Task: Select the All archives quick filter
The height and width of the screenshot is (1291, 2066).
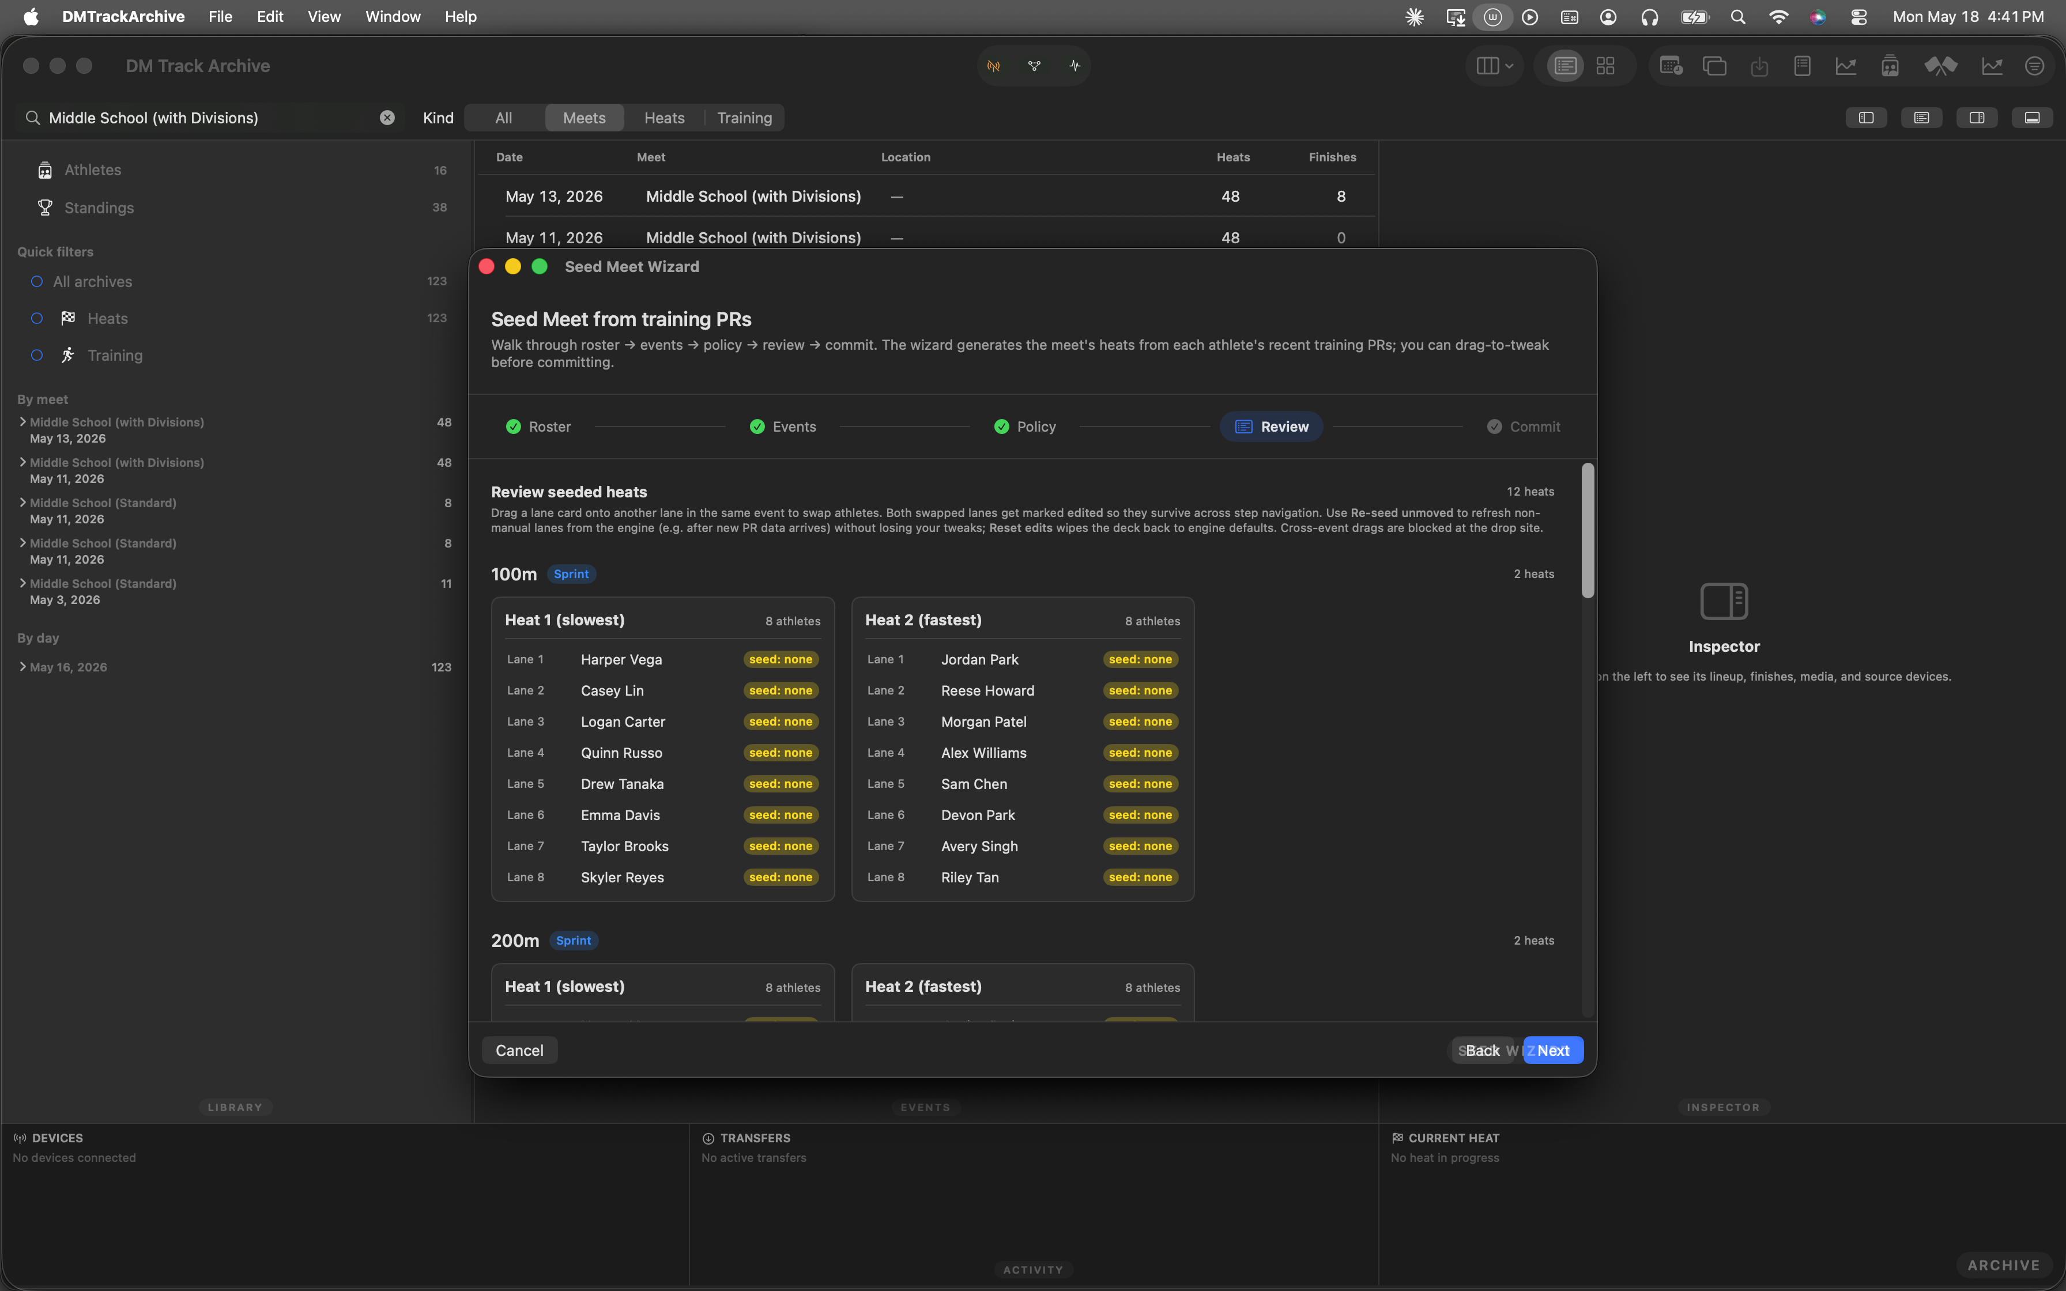Action: 92,282
